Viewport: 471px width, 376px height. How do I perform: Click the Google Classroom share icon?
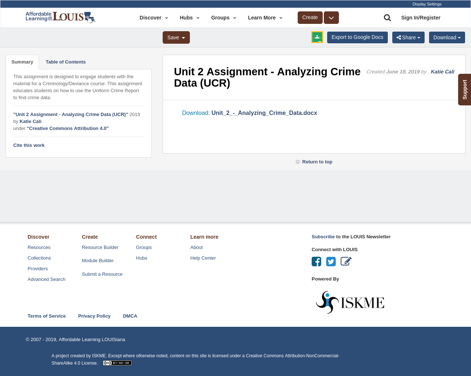click(x=317, y=38)
